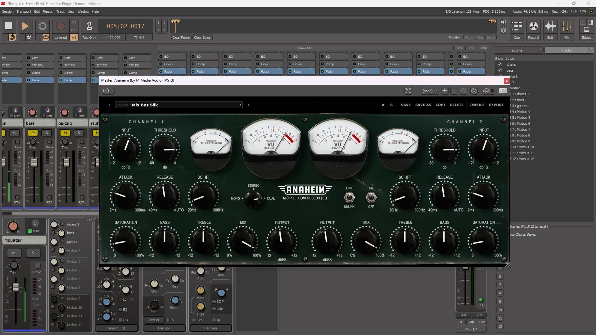Image resolution: width=596 pixels, height=335 pixels.
Task: Click the monitor speaker icon
Action: (x=503, y=22)
